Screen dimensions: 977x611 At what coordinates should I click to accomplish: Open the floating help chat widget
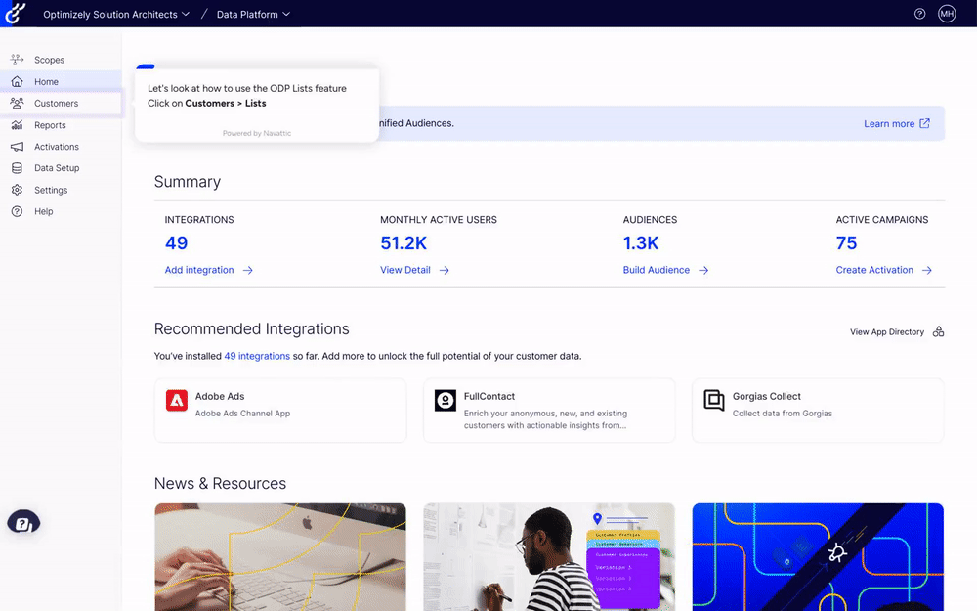23,523
